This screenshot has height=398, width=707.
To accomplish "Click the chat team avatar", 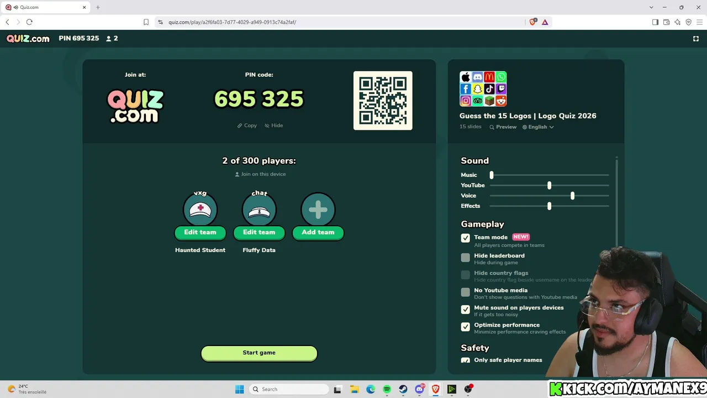I will pos(259,210).
